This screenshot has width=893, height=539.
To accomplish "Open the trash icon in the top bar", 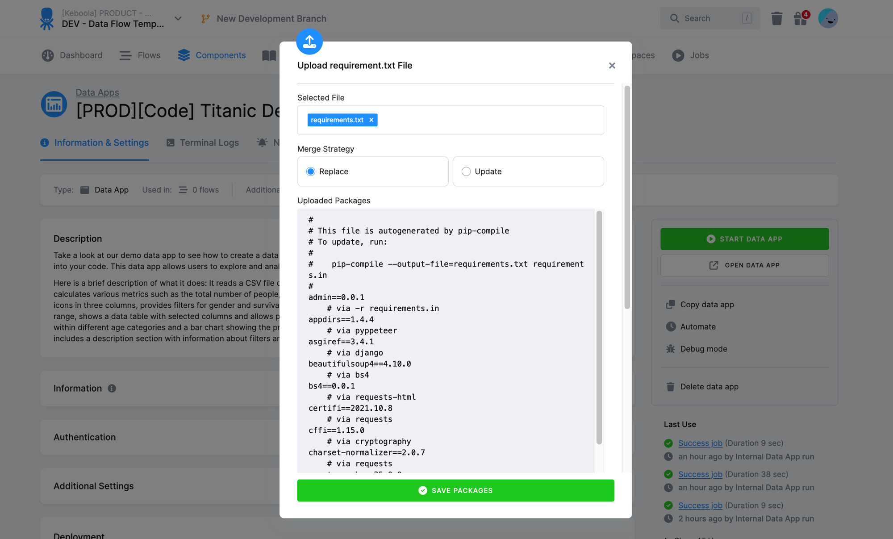I will [x=776, y=18].
